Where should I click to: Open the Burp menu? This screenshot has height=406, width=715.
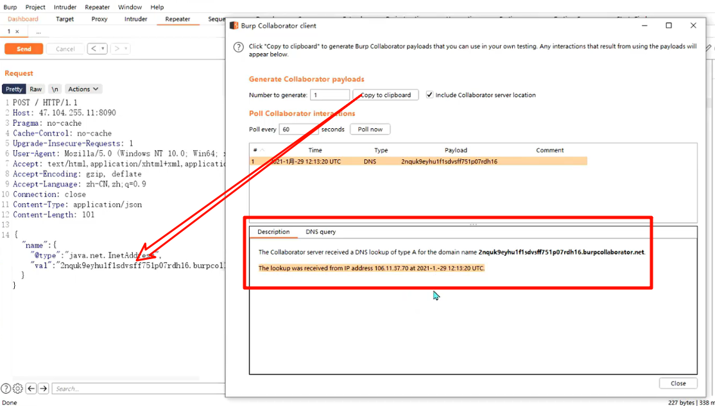pyautogui.click(x=10, y=7)
